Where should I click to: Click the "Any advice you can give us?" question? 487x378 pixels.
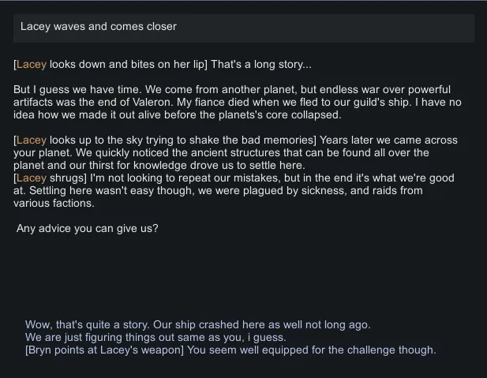point(88,229)
